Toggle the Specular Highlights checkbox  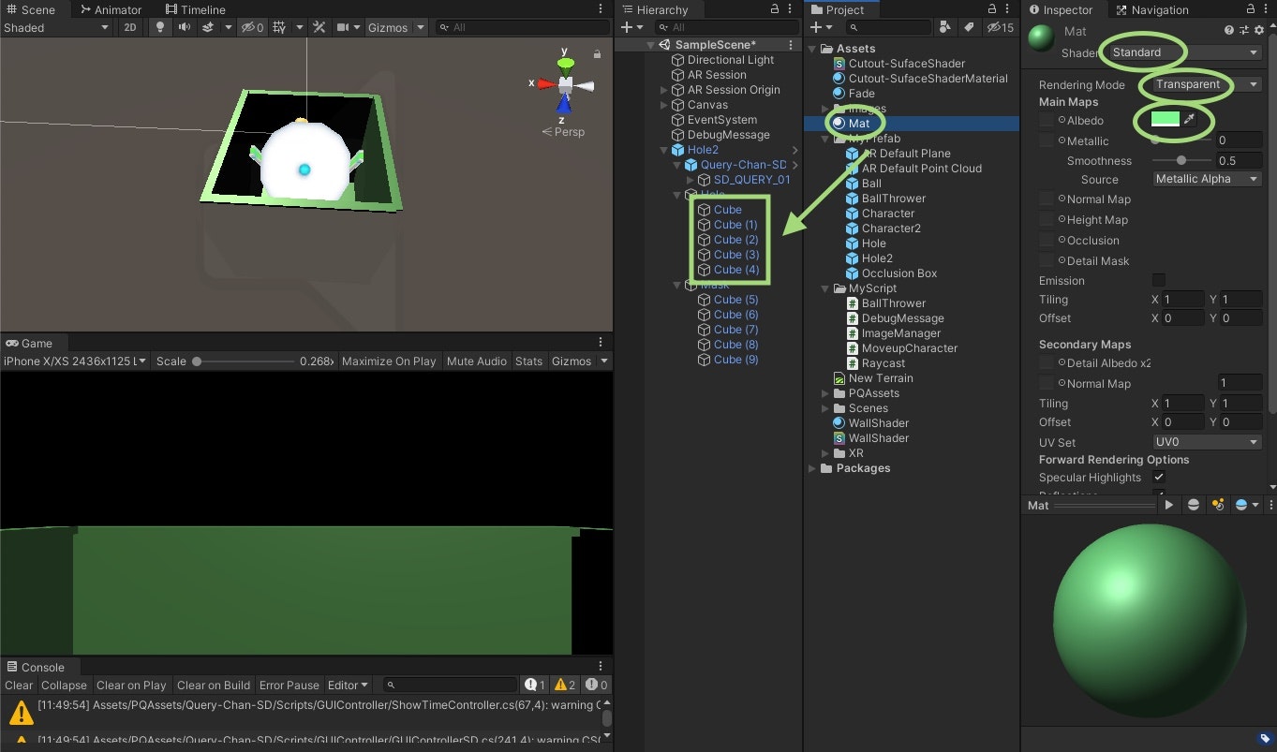click(1159, 477)
